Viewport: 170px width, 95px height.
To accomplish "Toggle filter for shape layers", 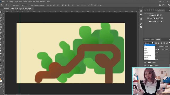I will 164,43.
